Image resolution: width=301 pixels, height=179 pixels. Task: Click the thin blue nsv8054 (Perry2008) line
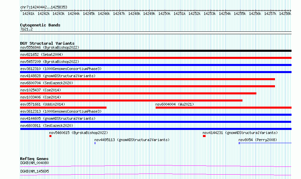coord(265,143)
